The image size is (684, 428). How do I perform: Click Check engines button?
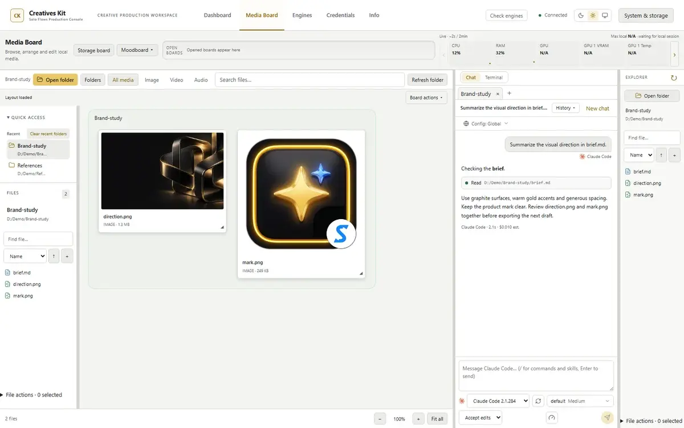(506, 15)
